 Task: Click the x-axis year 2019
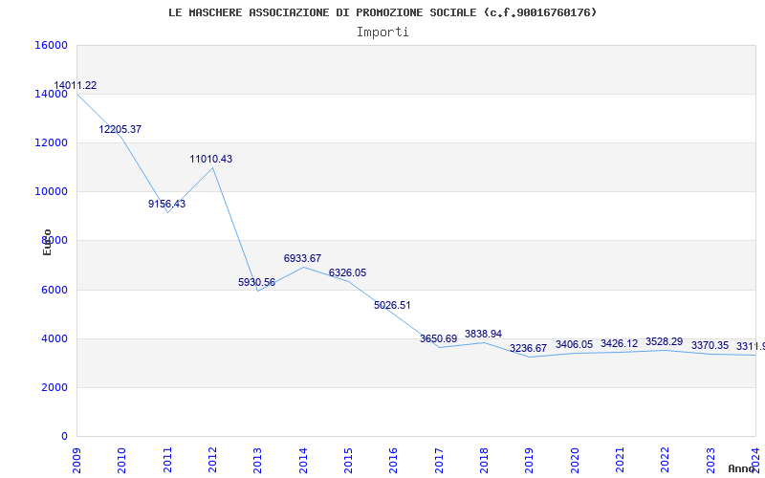pyautogui.click(x=530, y=460)
